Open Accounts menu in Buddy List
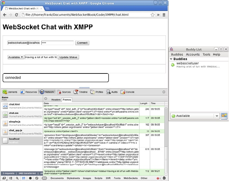 click(193, 54)
